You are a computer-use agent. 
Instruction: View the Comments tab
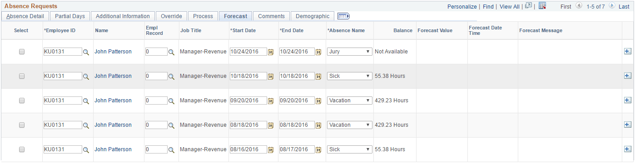click(x=271, y=16)
